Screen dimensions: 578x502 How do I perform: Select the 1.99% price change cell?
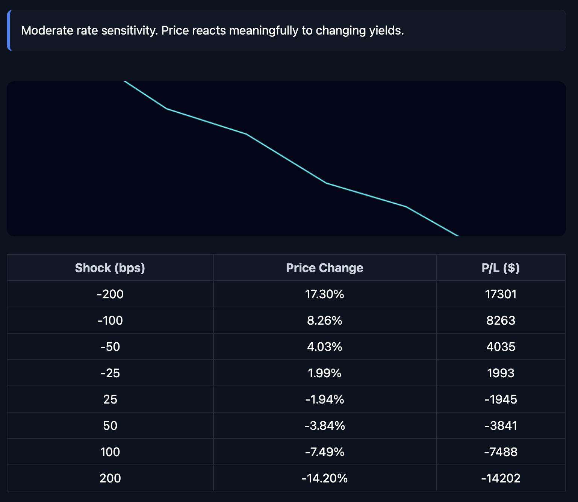(324, 373)
